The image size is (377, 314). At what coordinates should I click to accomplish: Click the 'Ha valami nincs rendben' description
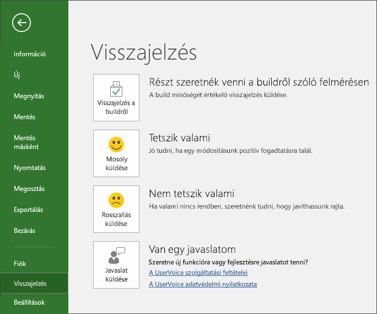247,206
